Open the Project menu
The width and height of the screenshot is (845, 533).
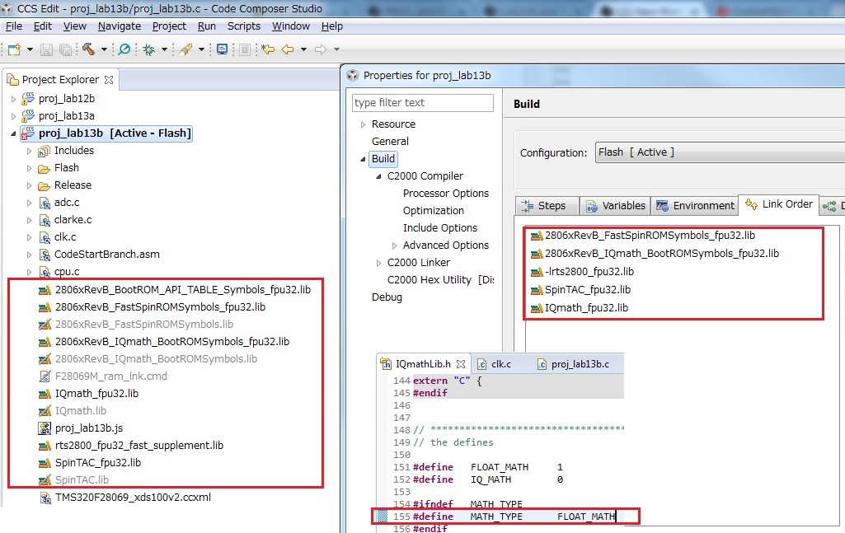pos(169,26)
